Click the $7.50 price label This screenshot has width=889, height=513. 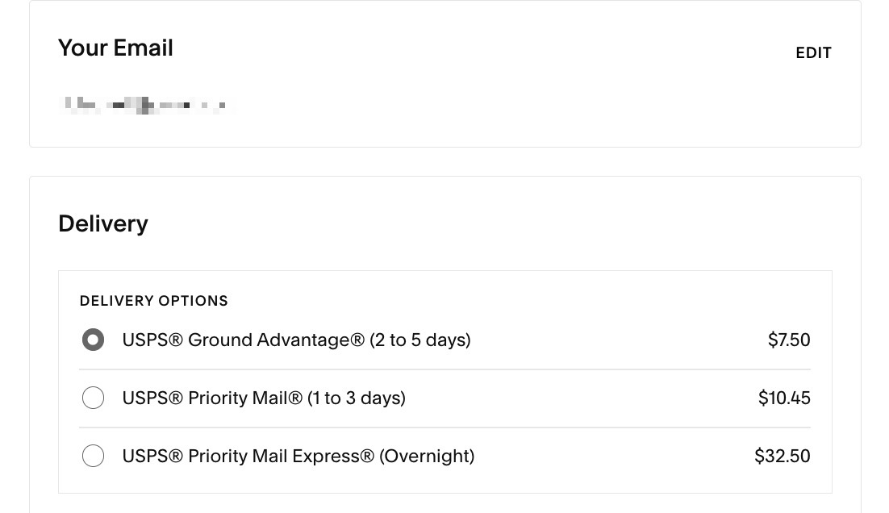pyautogui.click(x=789, y=340)
